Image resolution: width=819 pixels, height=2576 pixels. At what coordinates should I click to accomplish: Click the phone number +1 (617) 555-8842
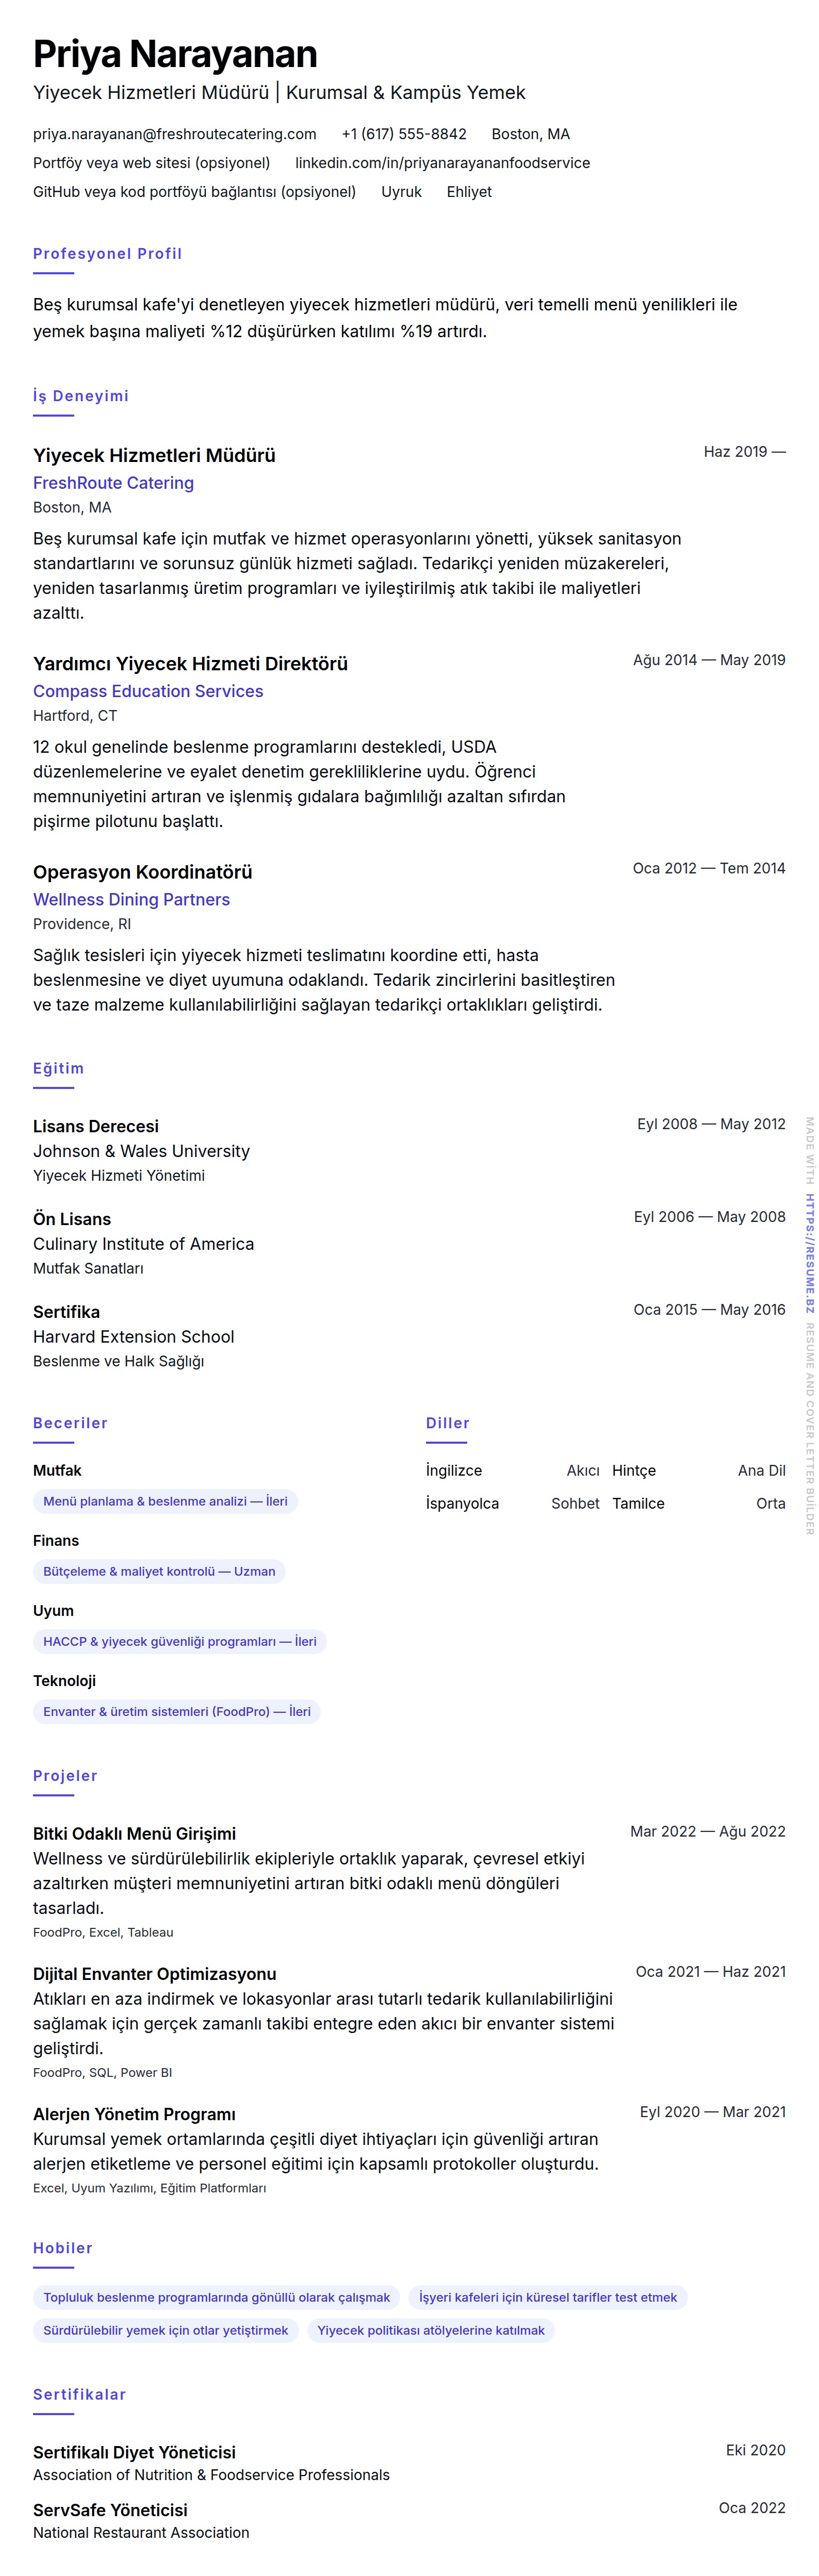click(x=403, y=134)
